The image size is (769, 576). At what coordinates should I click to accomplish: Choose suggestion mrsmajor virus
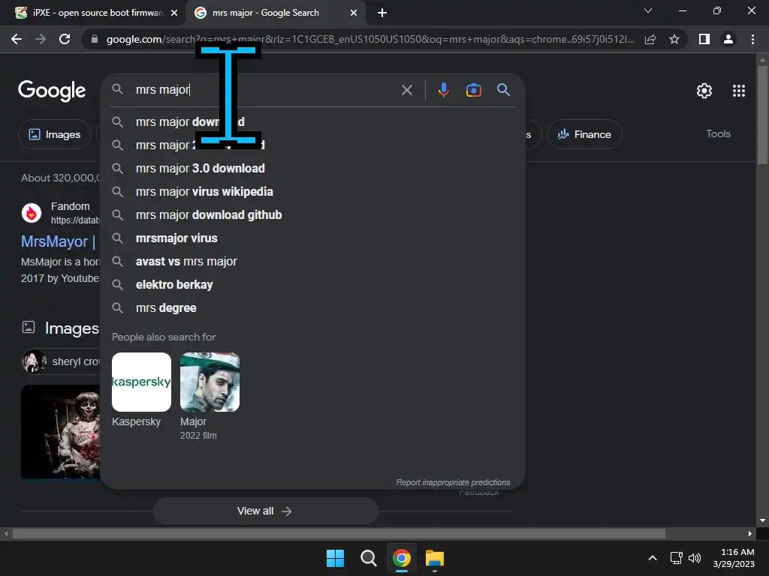click(313, 238)
